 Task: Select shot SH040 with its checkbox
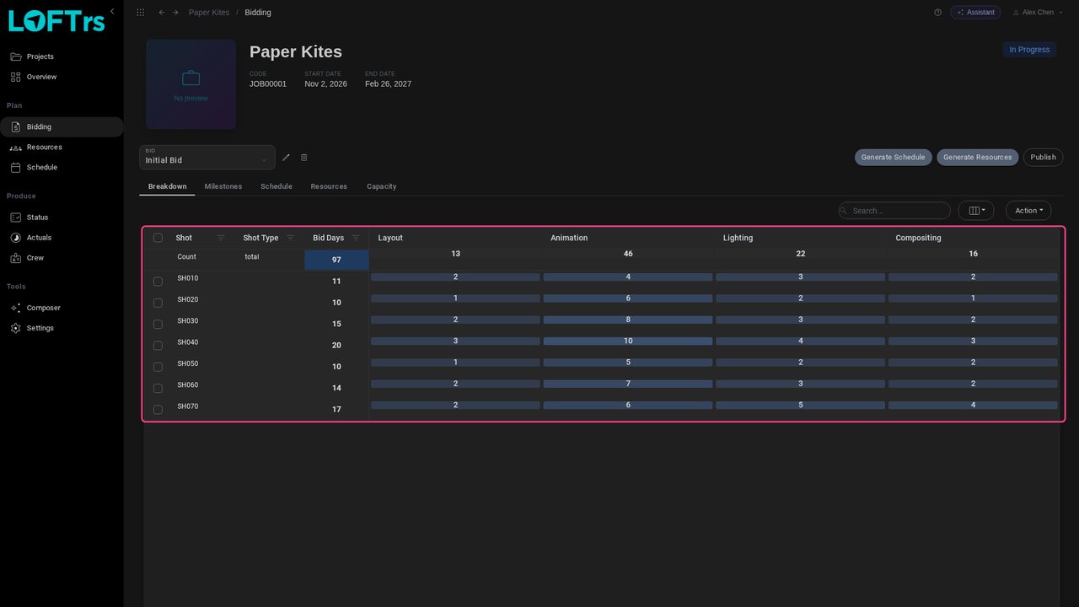pos(158,346)
